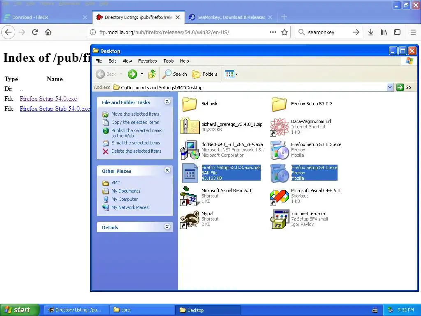Open Explorer Favorites menu
The height and width of the screenshot is (316, 421).
pos(148,61)
